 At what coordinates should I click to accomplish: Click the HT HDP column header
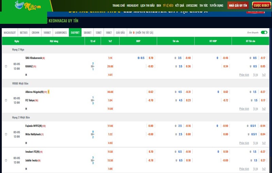pyautogui.click(x=213, y=41)
